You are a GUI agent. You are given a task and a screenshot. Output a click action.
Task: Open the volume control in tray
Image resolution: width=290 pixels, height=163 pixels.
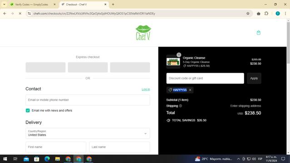pos(254,159)
